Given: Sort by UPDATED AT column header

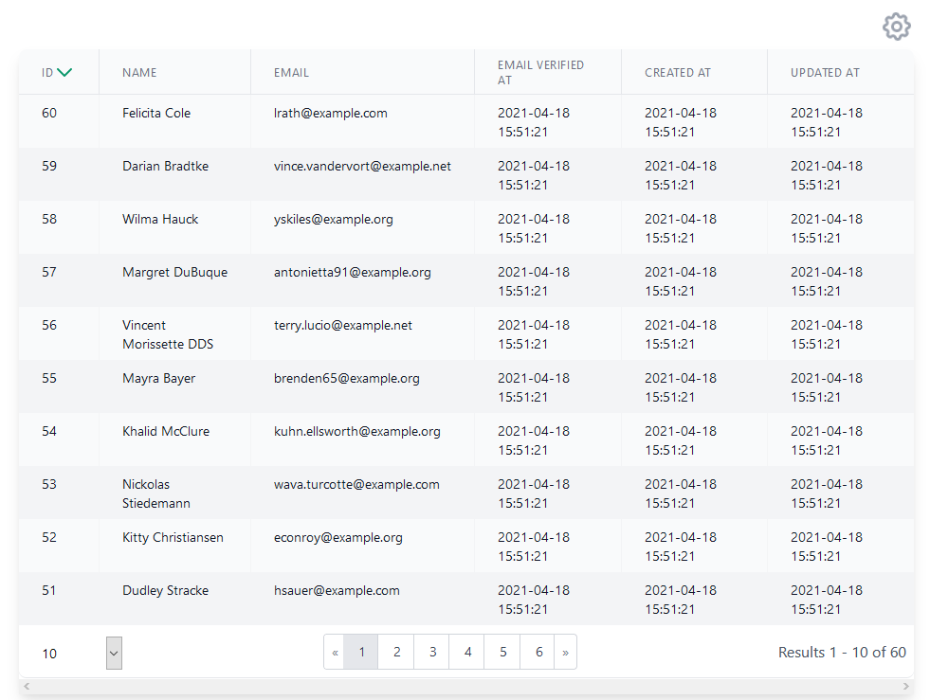Looking at the screenshot, I should pos(825,72).
